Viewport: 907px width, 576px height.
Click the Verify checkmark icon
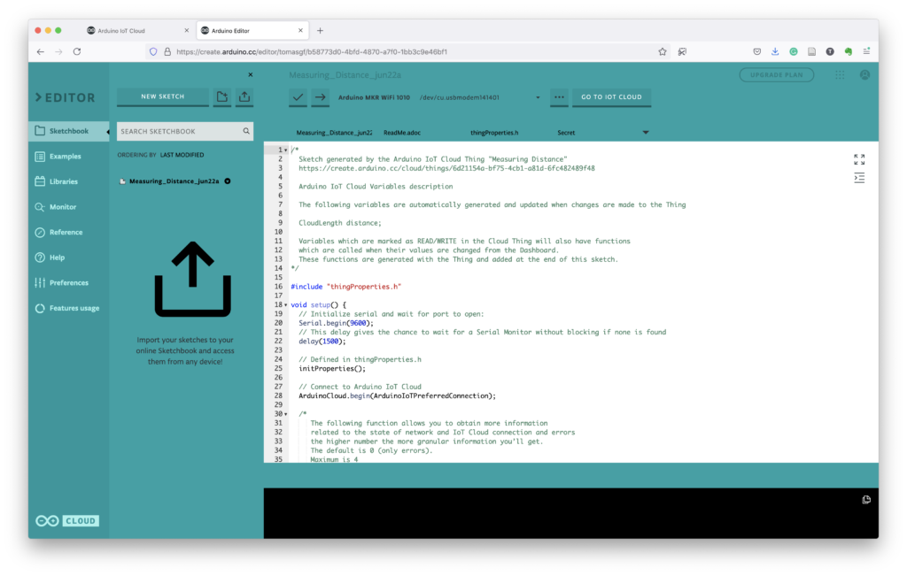pyautogui.click(x=298, y=97)
